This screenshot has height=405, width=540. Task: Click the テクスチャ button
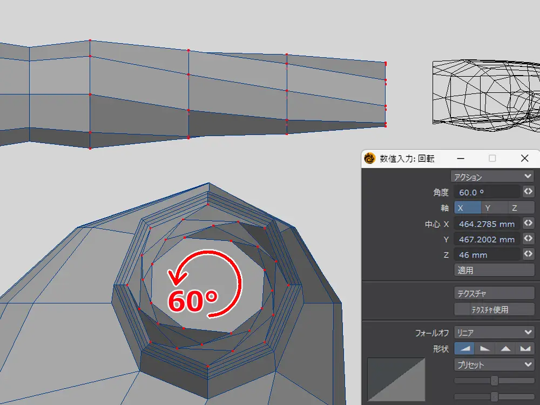[x=494, y=294]
